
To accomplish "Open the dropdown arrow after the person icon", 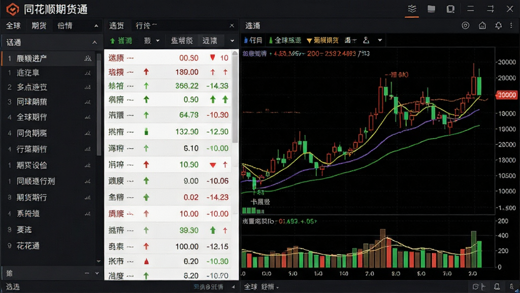I will (x=380, y=40).
